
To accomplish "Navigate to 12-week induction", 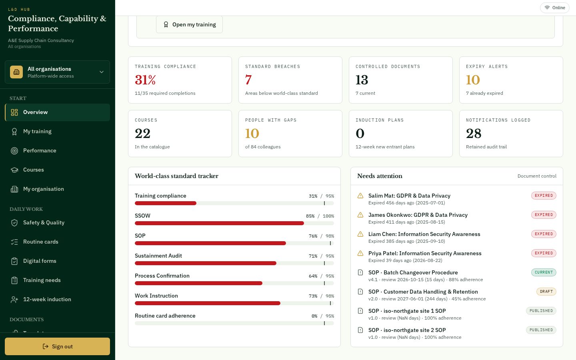I will (57, 300).
